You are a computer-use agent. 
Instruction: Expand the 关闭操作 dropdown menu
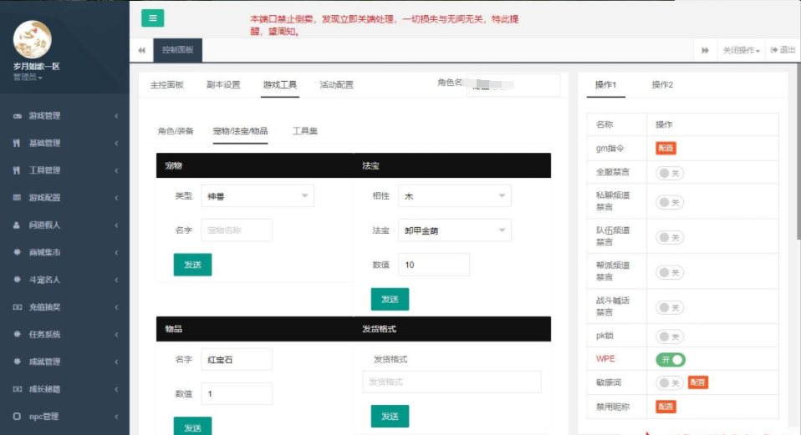coord(741,51)
